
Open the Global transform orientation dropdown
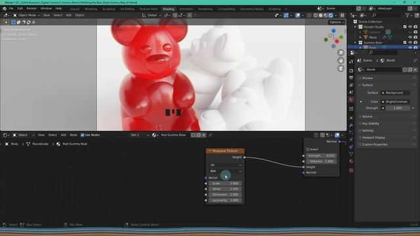pyautogui.click(x=152, y=15)
